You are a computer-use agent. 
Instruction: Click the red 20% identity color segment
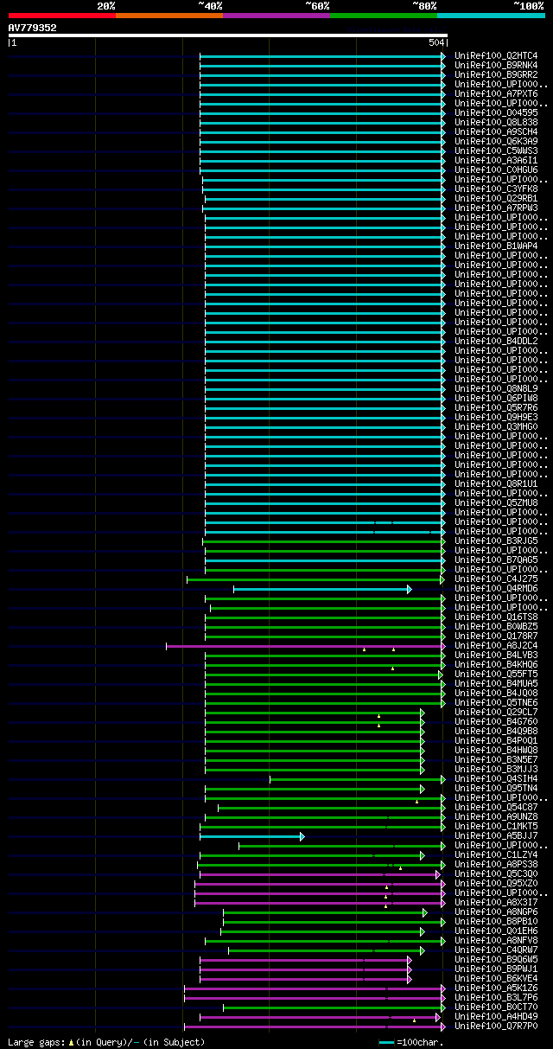[62, 15]
